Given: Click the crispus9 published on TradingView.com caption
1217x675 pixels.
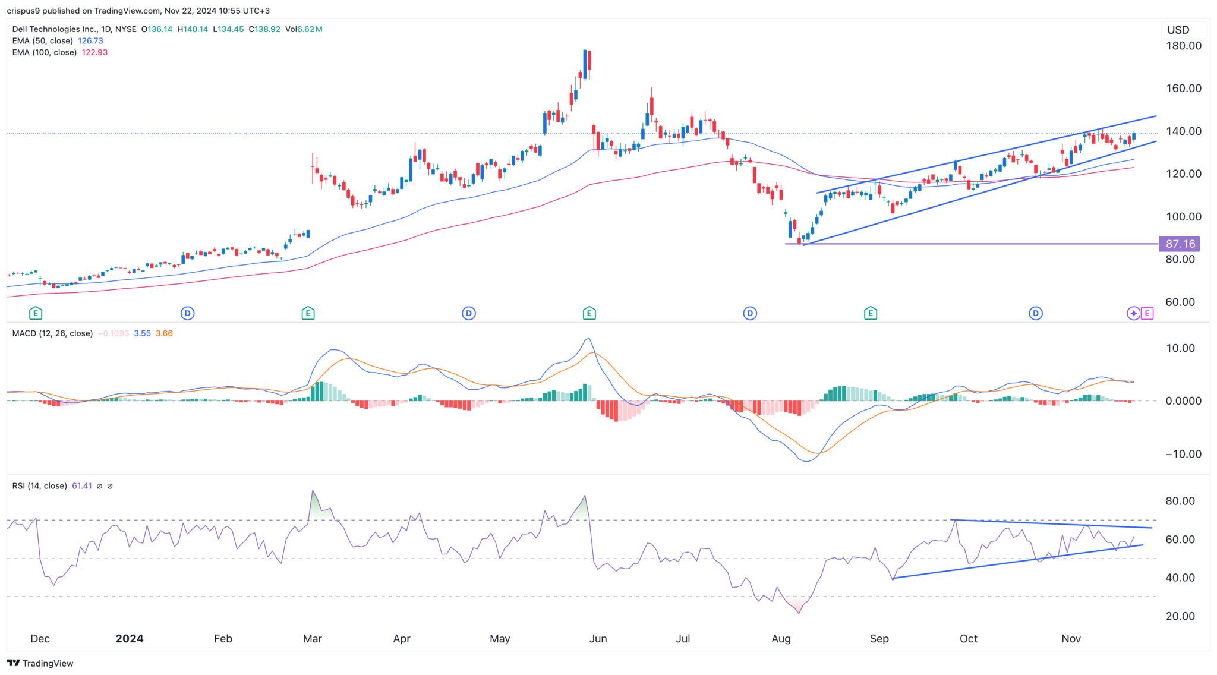Looking at the screenshot, I should click(138, 11).
